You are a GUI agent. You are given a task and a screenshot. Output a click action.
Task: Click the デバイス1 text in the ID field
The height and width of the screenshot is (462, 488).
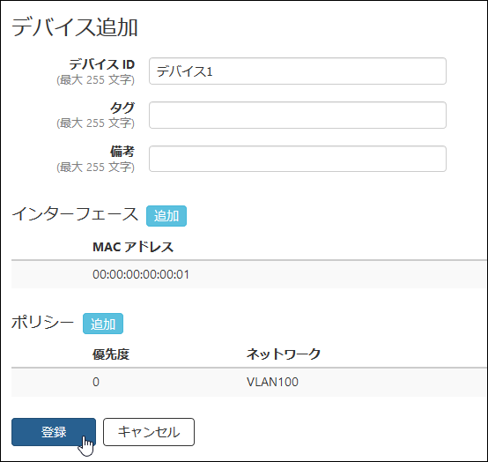pyautogui.click(x=184, y=71)
